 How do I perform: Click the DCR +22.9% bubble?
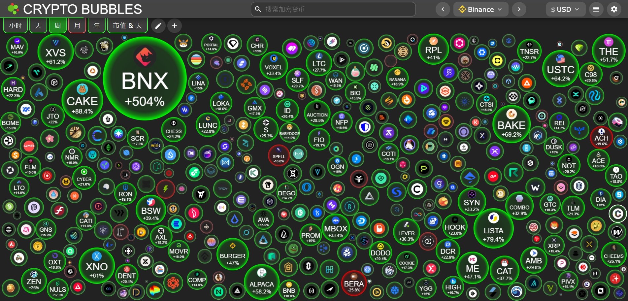click(448, 251)
